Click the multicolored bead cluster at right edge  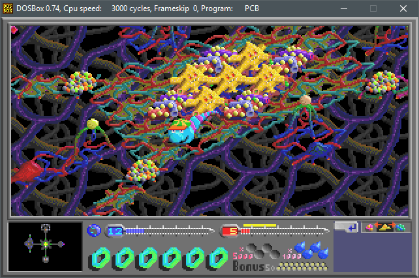(x=382, y=82)
